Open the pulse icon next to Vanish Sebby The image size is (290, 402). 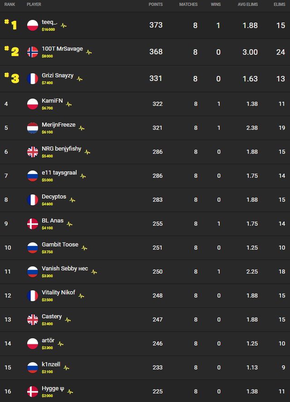pos(94,272)
